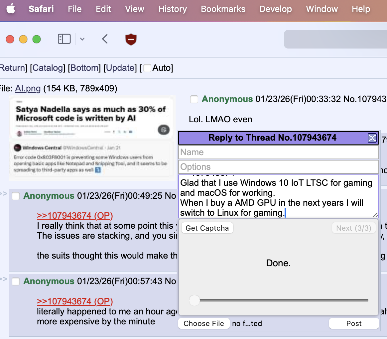Expand the Satya Nadella image thumbnail
Viewport: 387px width, 339px height.
[92, 138]
